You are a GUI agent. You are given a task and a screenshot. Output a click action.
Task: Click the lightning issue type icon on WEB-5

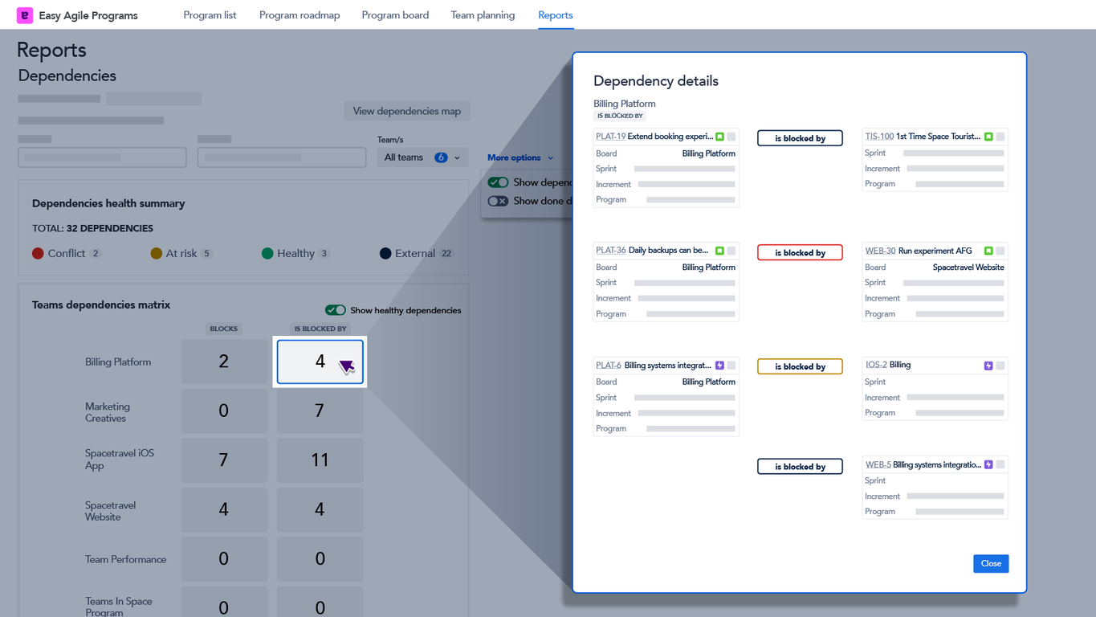pyautogui.click(x=988, y=464)
